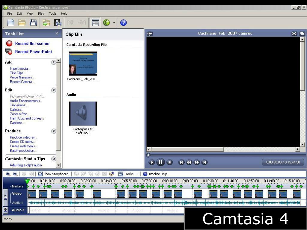
Task: Click the Split clip icon
Action: [x=31, y=174]
